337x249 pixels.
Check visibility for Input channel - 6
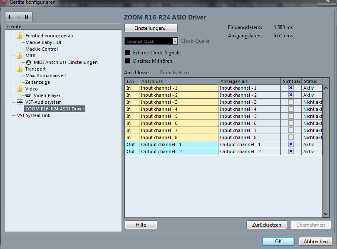click(x=291, y=123)
